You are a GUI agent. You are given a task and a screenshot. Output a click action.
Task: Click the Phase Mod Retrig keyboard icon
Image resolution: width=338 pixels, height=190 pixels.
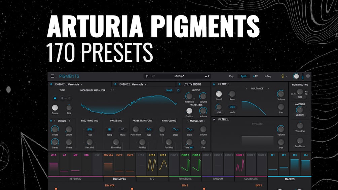coord(109,129)
